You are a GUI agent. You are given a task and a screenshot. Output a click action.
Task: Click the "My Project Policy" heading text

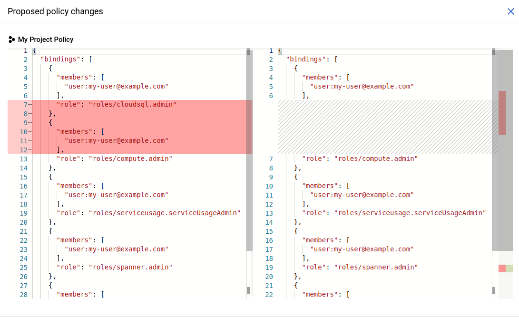46,40
